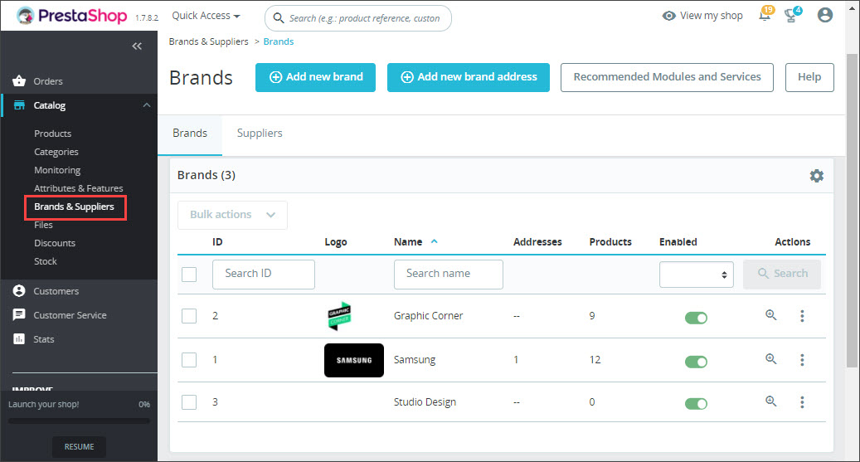Click Add new brand address button
Viewport: 860px width, 462px height.
tap(469, 77)
